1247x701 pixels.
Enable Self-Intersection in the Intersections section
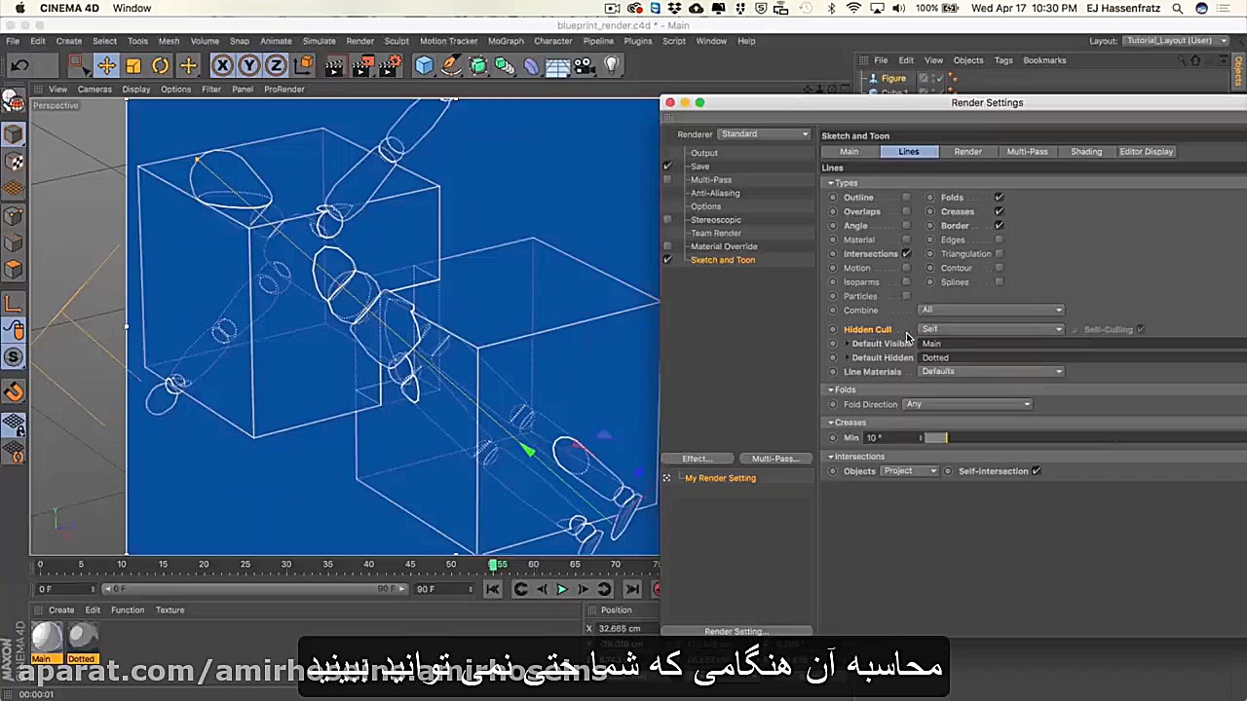pyautogui.click(x=1036, y=470)
